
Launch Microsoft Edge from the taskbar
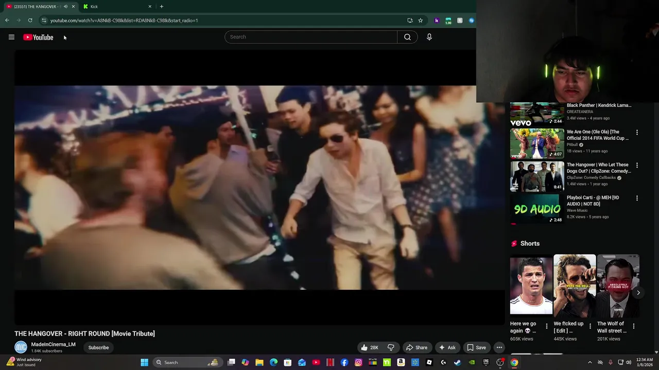273,362
